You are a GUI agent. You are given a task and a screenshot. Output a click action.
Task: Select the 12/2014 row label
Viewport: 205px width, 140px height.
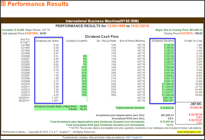click(x=25, y=95)
